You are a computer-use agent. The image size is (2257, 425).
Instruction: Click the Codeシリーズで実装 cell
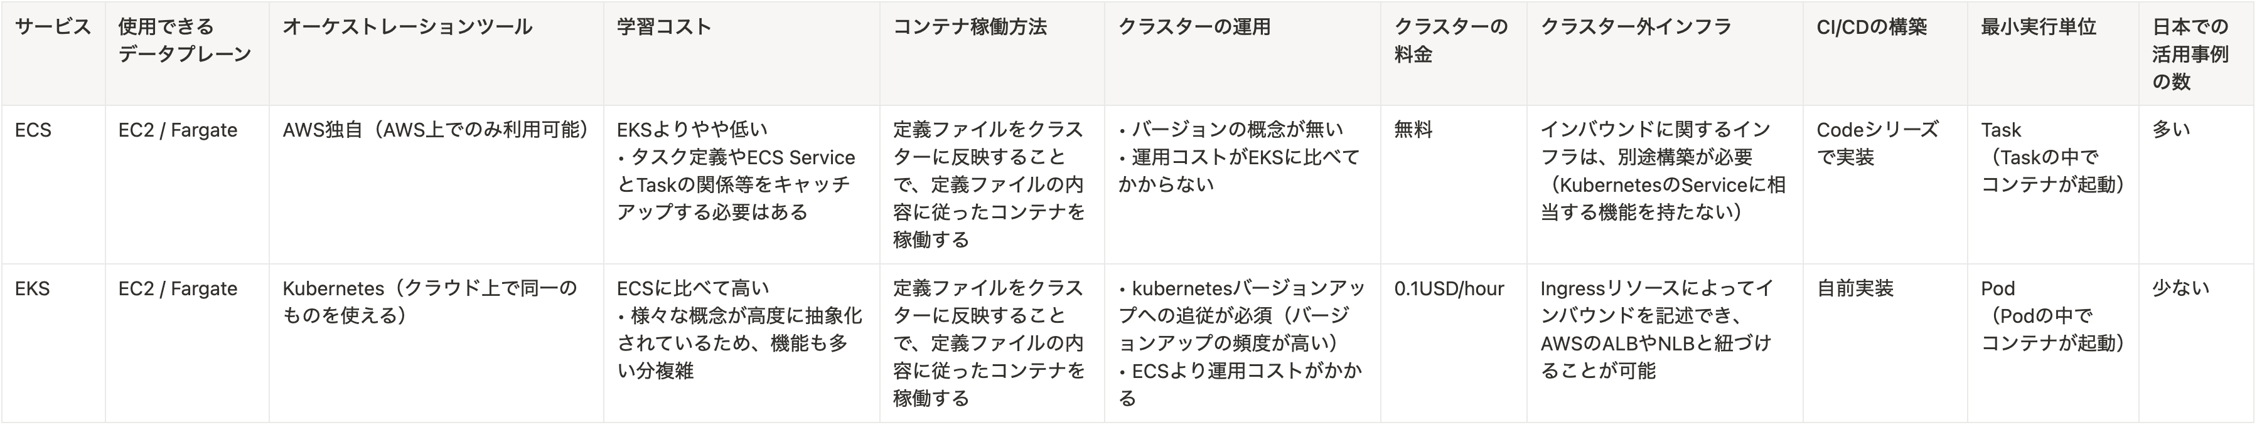pos(1885,184)
